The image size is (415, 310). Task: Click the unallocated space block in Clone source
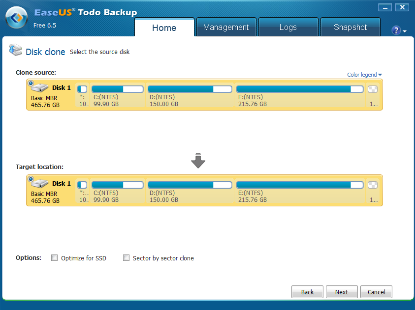point(373,89)
